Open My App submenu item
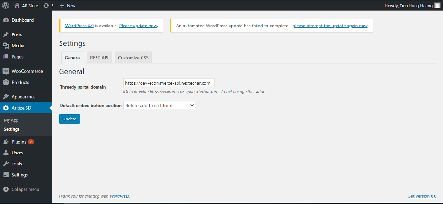 click(x=11, y=120)
